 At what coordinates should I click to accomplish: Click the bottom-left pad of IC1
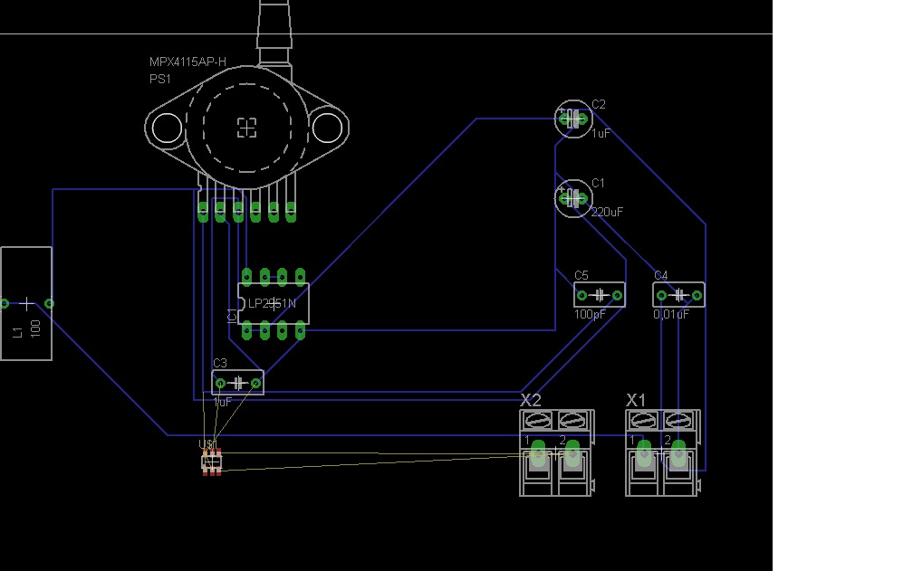click(247, 330)
